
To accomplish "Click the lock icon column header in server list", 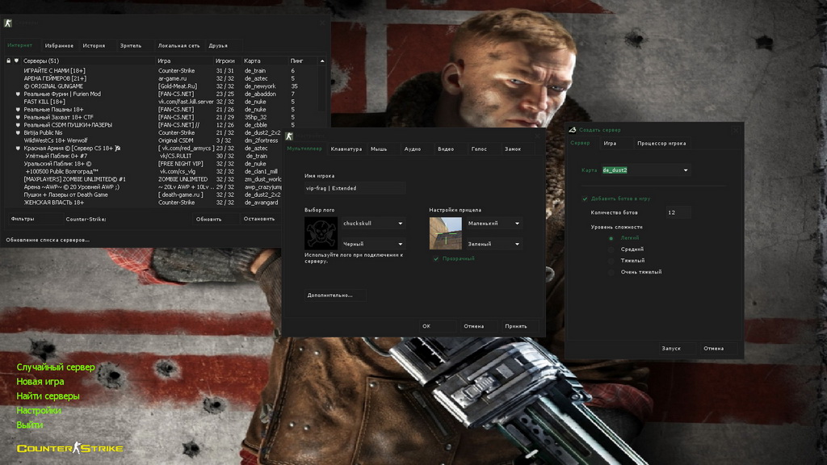I will [8, 61].
